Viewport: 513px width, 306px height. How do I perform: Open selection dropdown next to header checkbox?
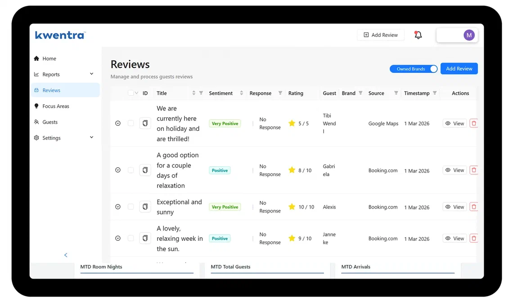click(x=137, y=93)
